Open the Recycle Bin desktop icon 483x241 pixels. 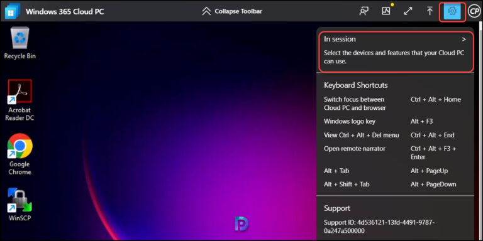19,43
